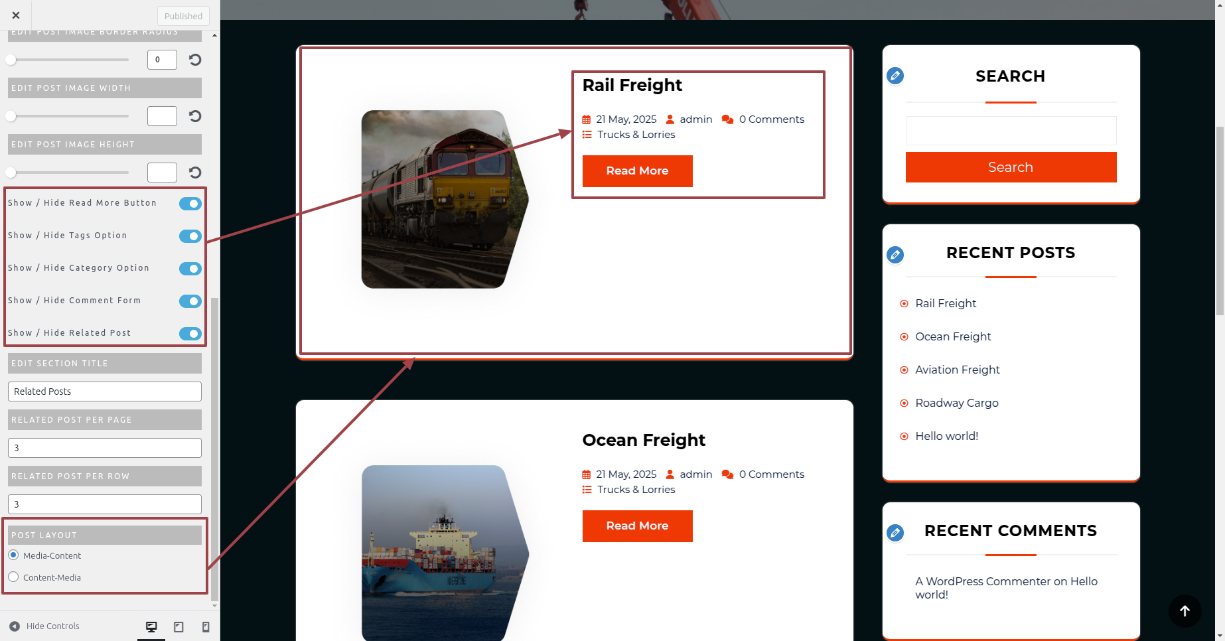1225x641 pixels.
Task: Switch to mobile preview device icon
Action: pyautogui.click(x=206, y=626)
